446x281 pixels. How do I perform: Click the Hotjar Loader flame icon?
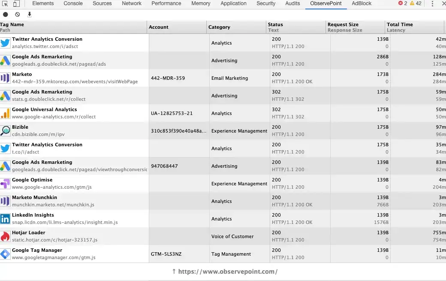point(5,237)
